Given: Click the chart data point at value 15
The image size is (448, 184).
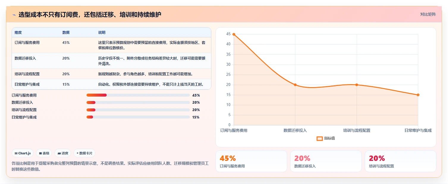Looking at the screenshot, I should tap(418, 95).
